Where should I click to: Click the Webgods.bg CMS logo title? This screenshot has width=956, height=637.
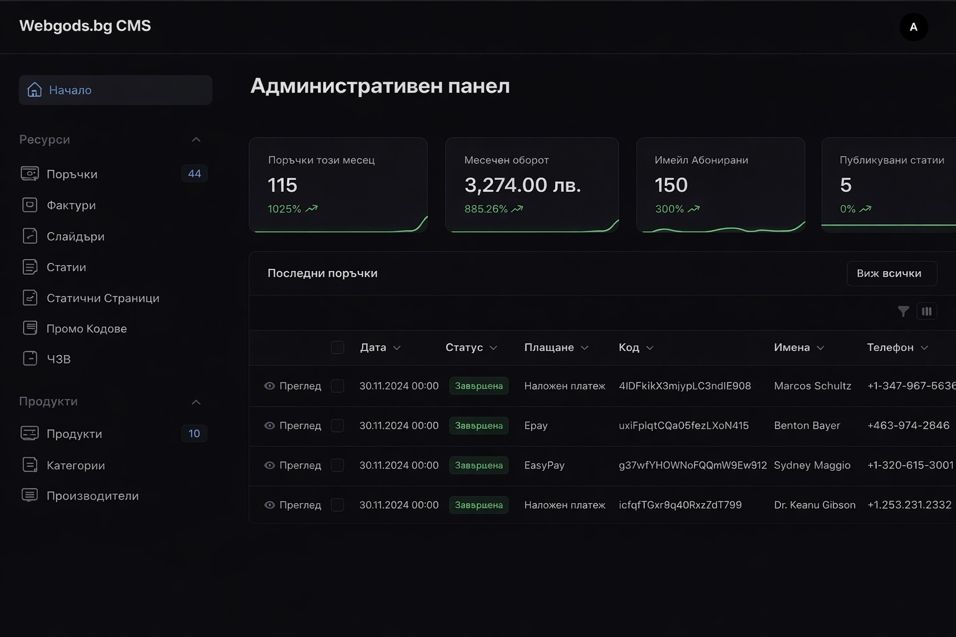[85, 26]
